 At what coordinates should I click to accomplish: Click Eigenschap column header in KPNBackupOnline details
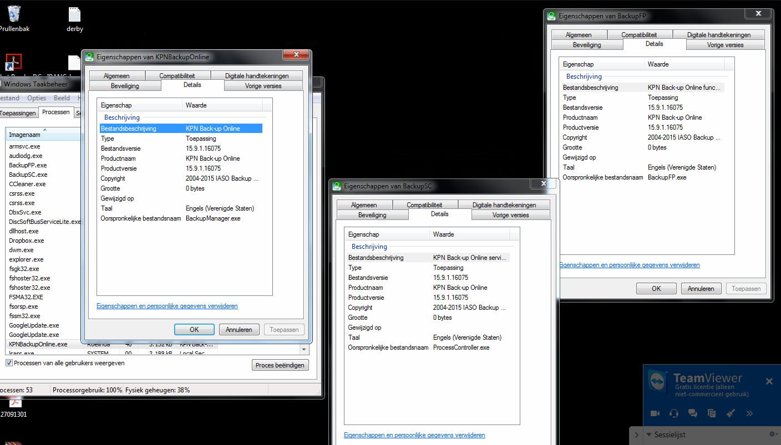[x=140, y=105]
